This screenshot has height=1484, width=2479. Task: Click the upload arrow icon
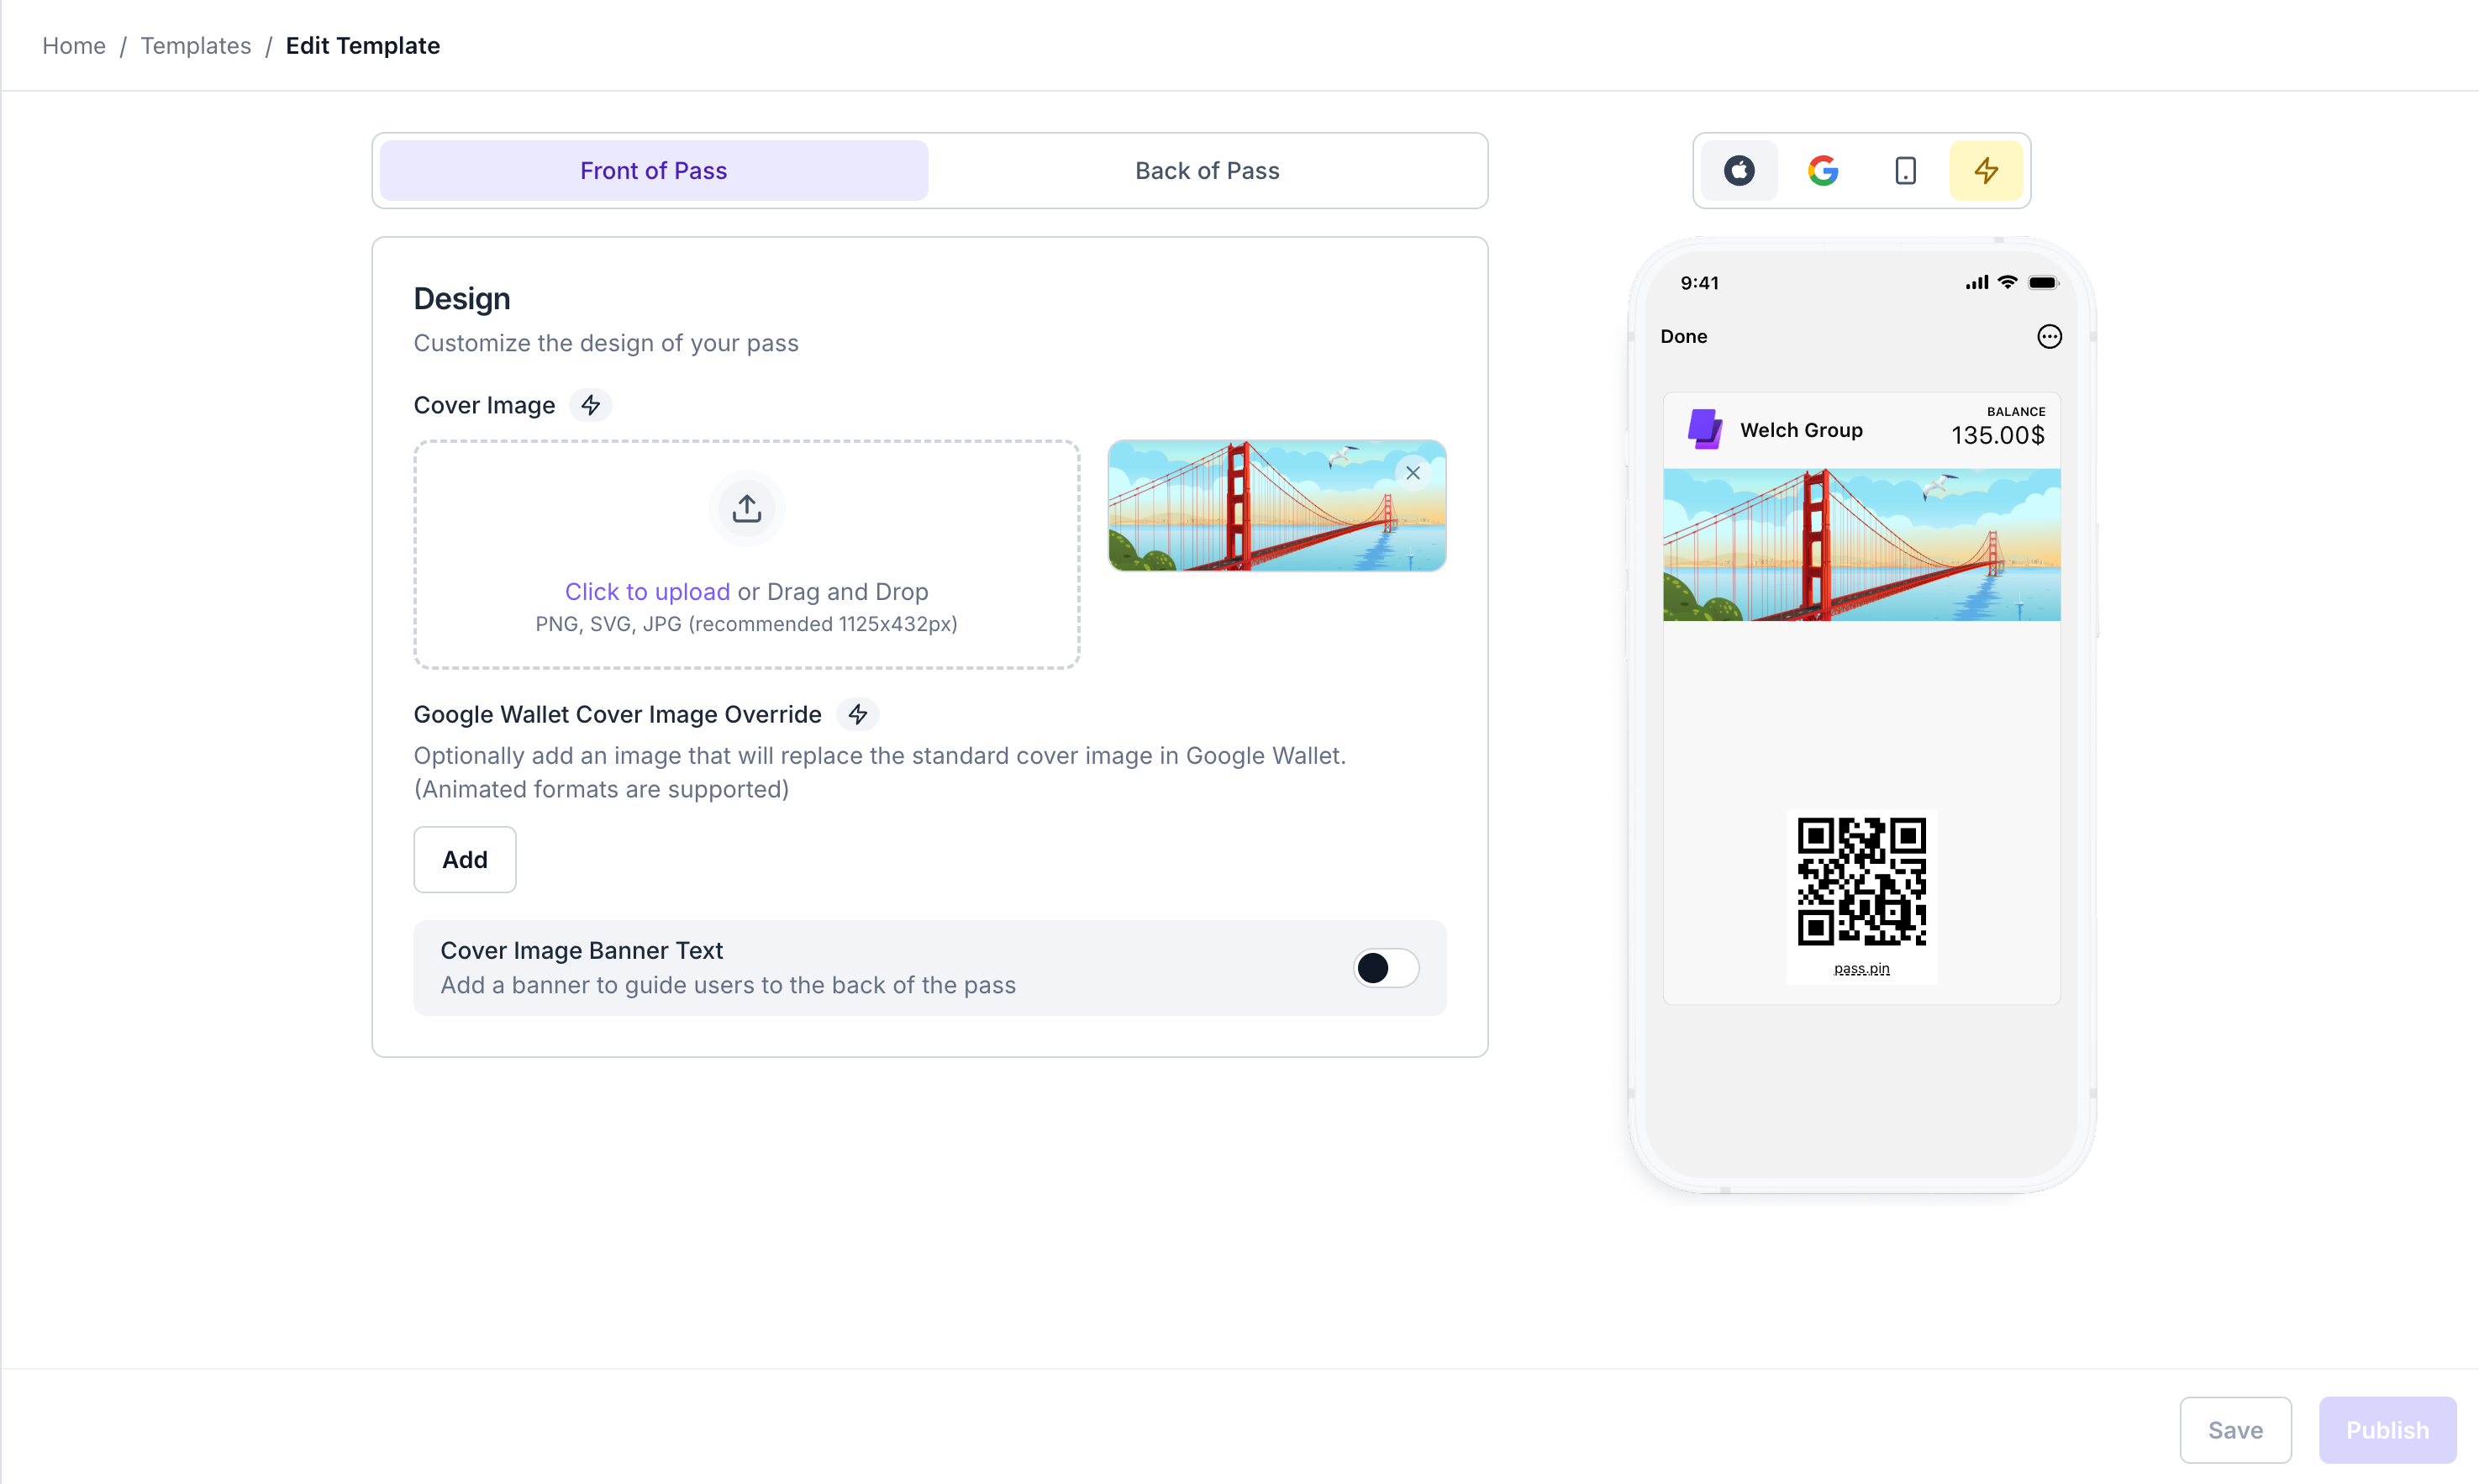coord(746,509)
